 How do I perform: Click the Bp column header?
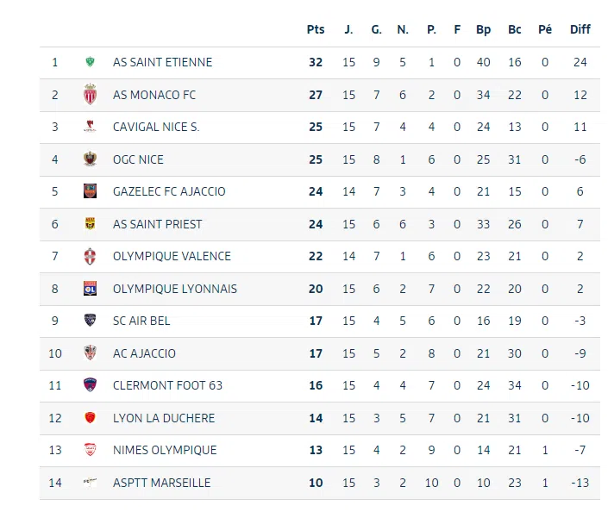pyautogui.click(x=483, y=29)
